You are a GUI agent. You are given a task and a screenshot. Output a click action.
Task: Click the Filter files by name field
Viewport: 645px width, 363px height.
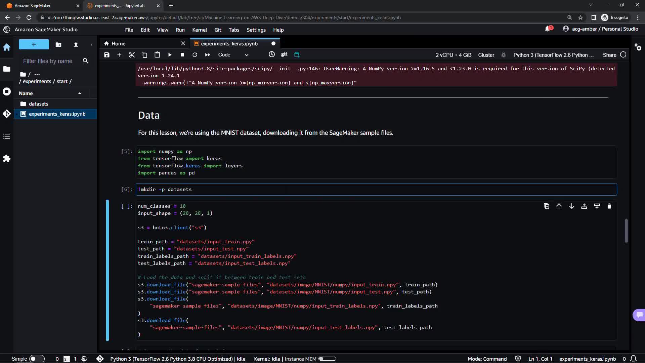[x=48, y=61]
